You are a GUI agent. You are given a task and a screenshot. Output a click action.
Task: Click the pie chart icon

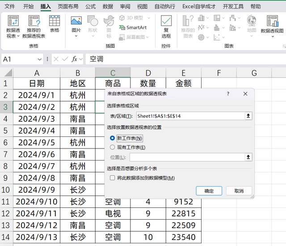point(201,37)
